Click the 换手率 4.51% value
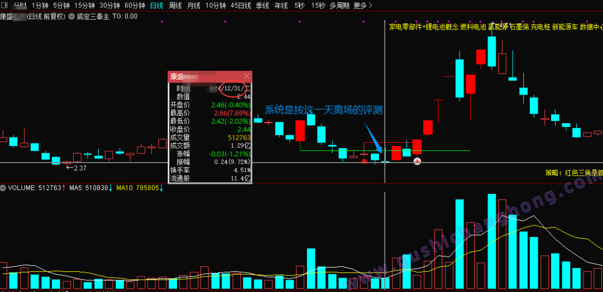Image resolution: width=603 pixels, height=292 pixels. 243,171
